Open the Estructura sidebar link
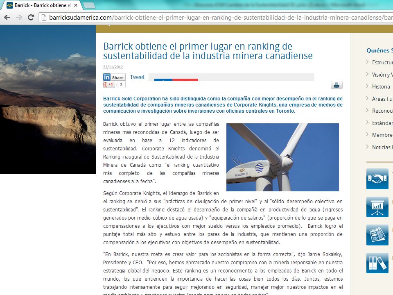Screen dimensions: 393x295 [x=382, y=62]
